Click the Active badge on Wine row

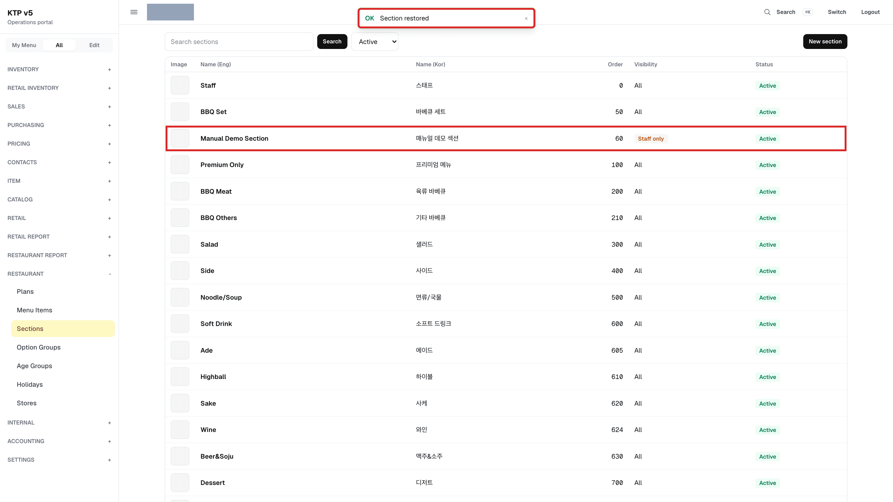tap(767, 430)
